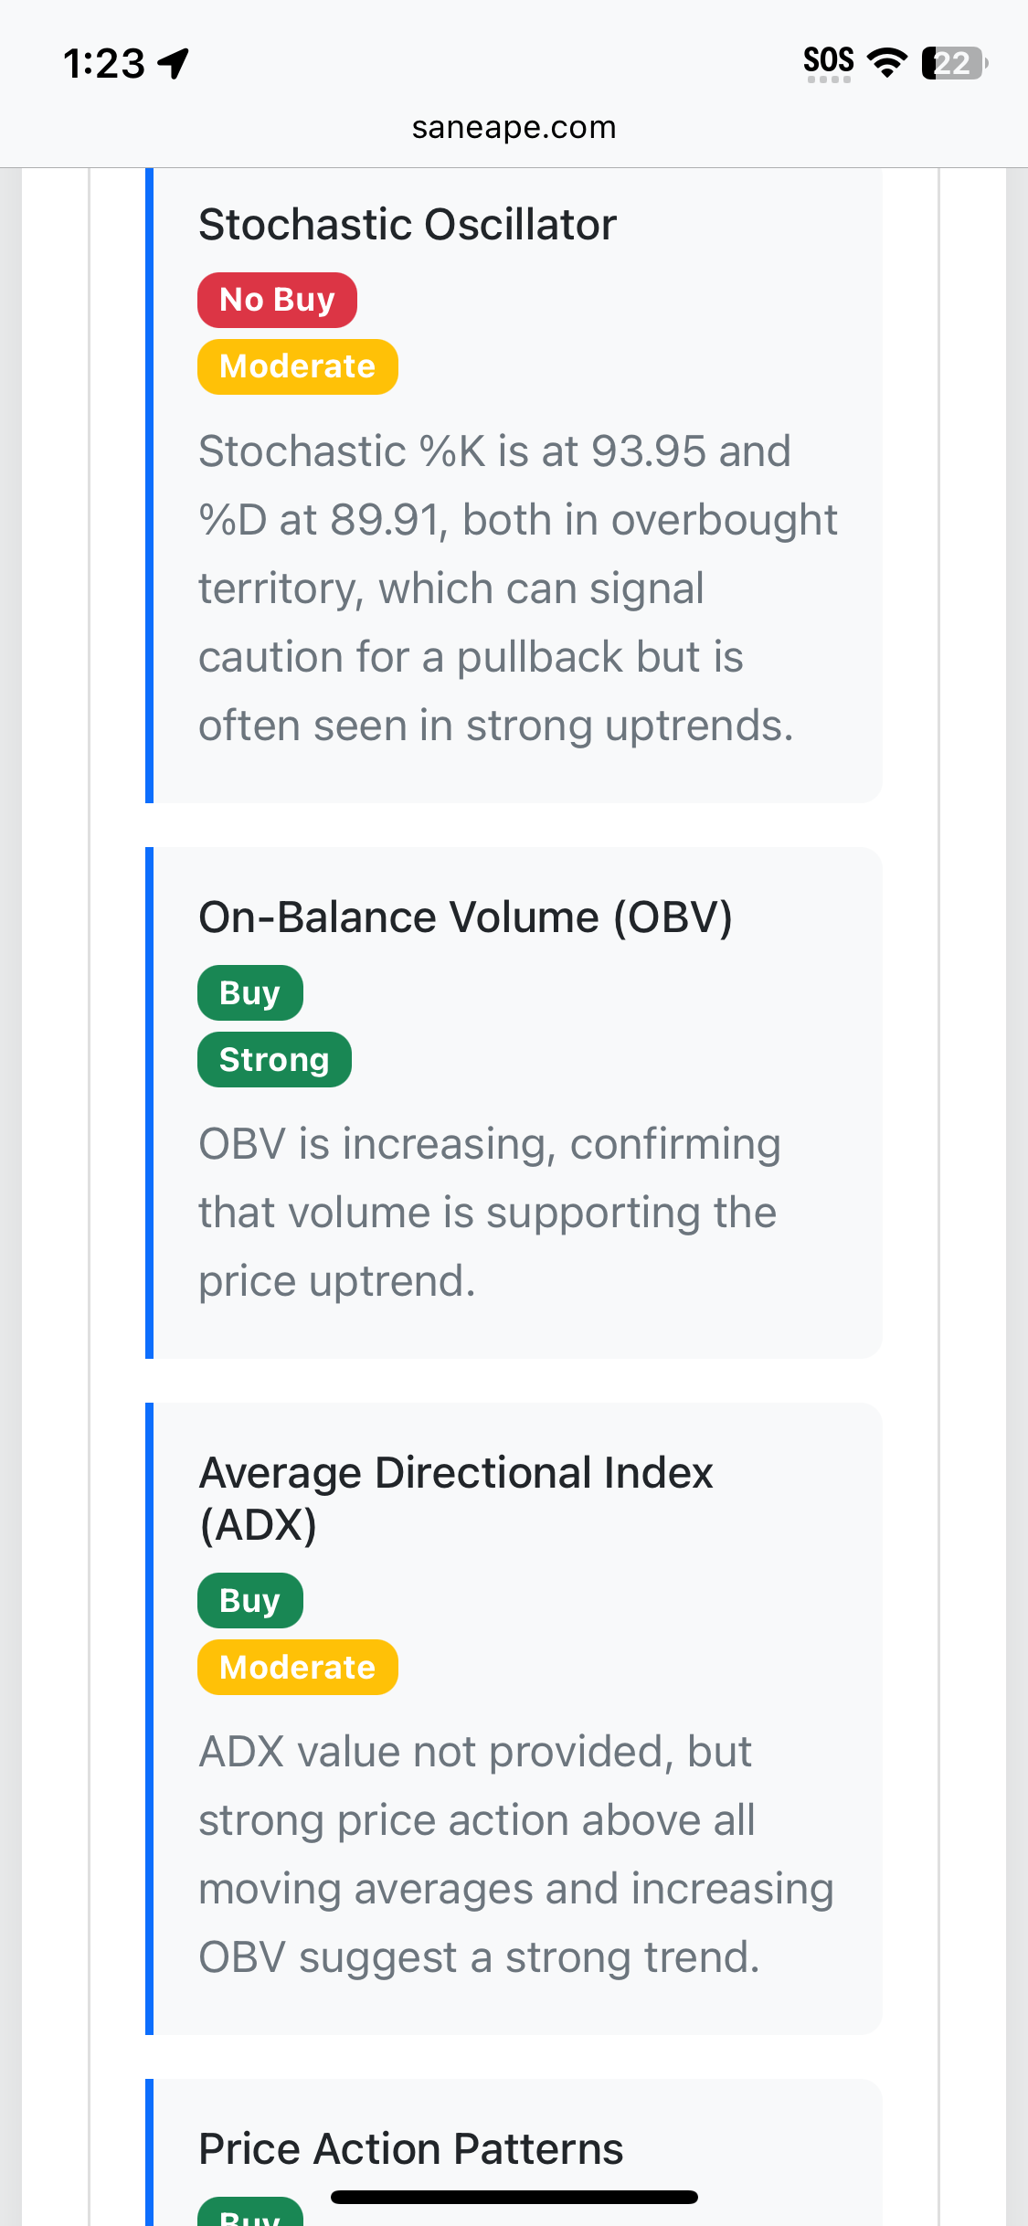Click the Buy badge under ADX
The height and width of the screenshot is (2226, 1028).
point(249,1600)
